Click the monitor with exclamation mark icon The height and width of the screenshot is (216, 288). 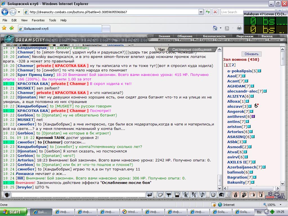click(x=177, y=195)
